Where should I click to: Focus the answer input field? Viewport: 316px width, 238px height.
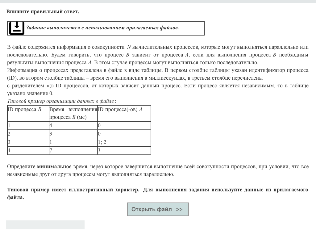tap(45, 225)
